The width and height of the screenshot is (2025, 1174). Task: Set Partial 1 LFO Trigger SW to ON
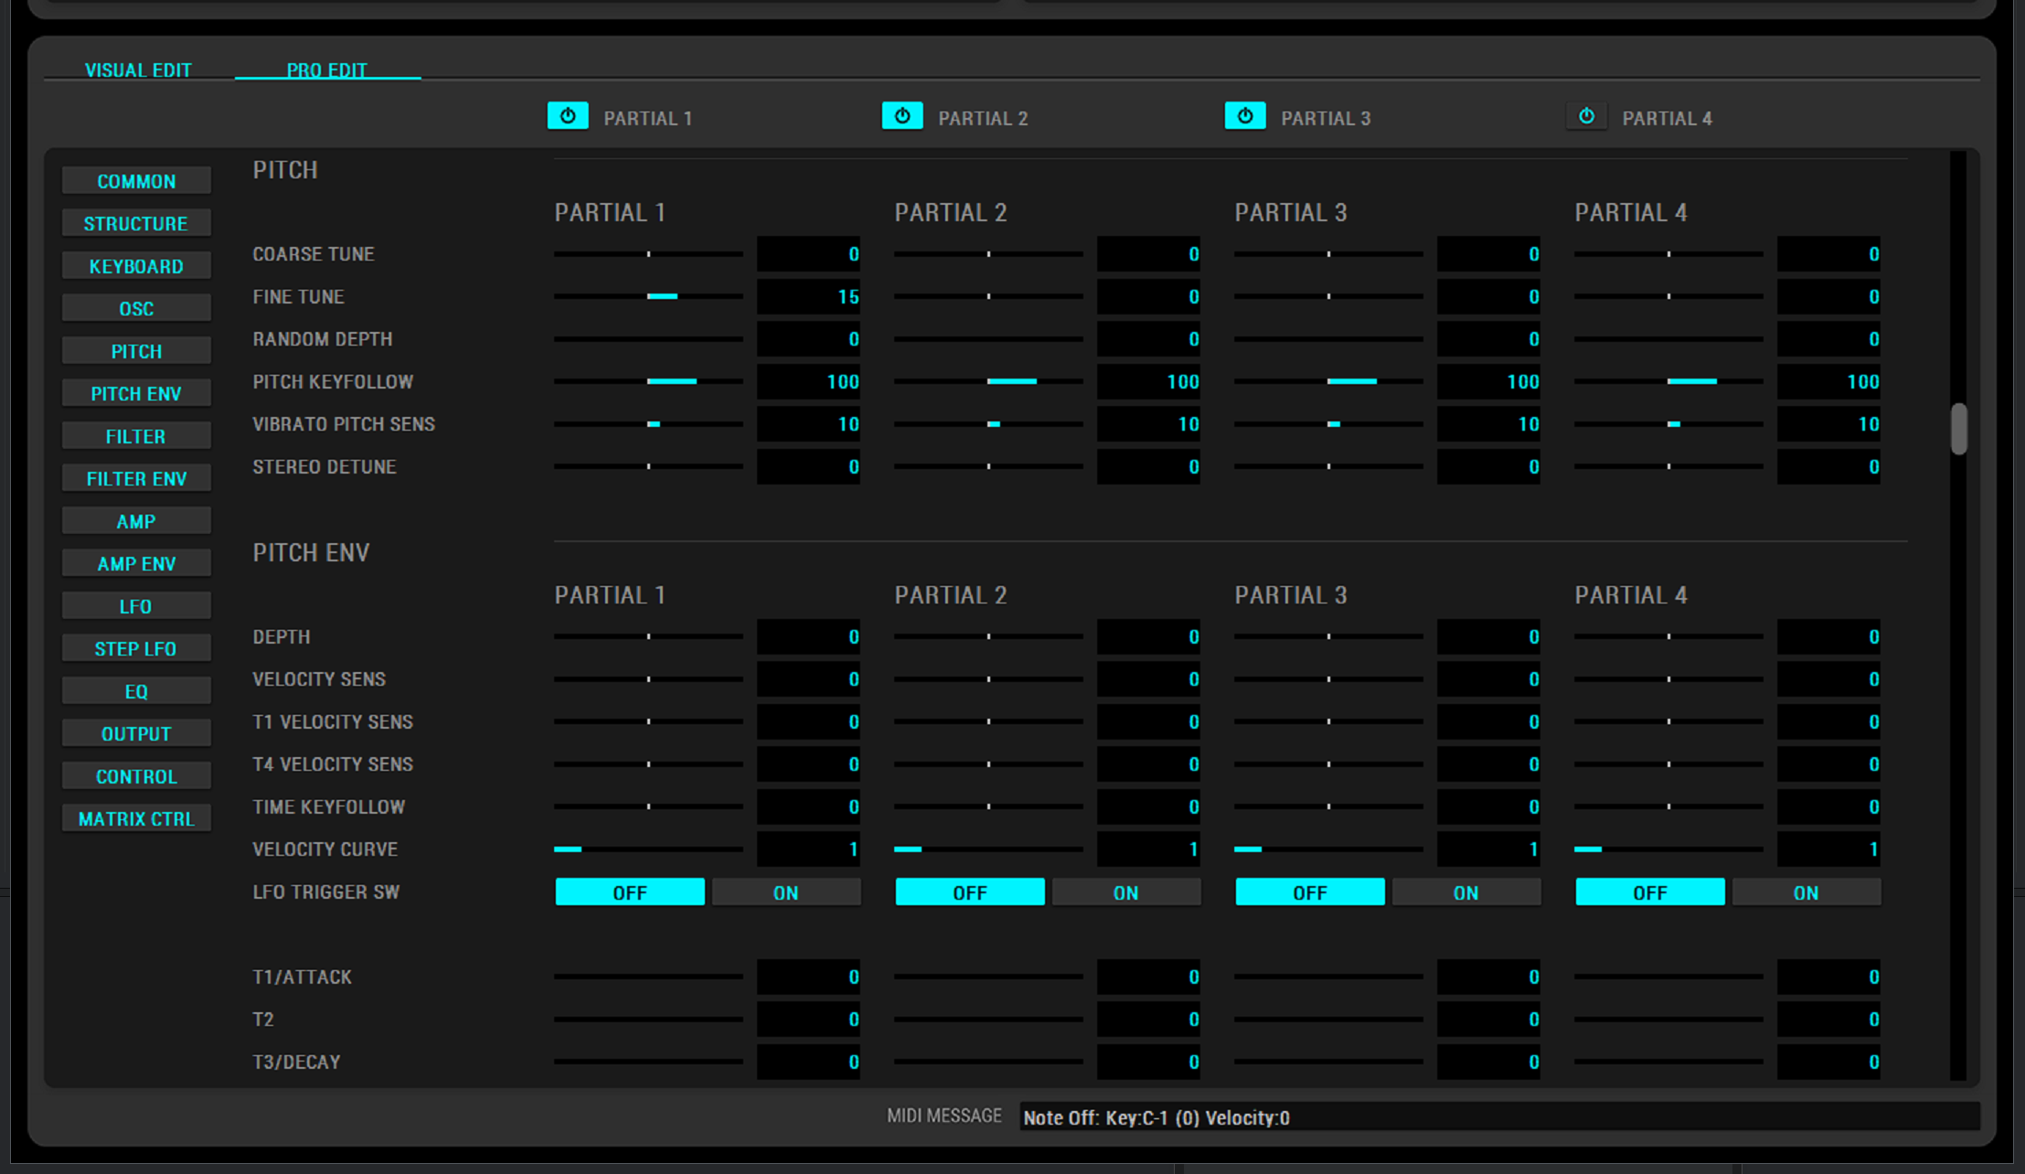click(x=785, y=892)
